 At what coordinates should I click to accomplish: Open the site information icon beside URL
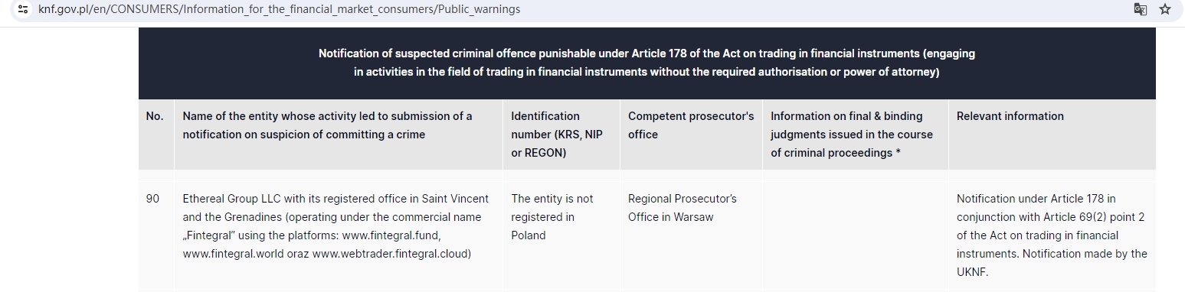coord(24,9)
